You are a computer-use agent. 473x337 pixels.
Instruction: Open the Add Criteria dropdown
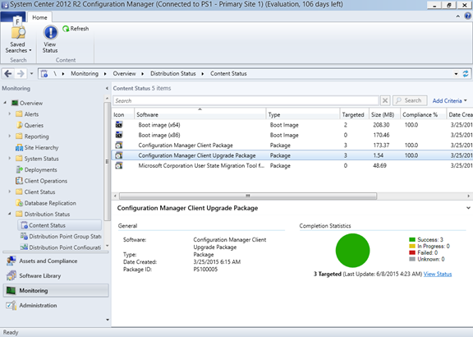(x=449, y=100)
